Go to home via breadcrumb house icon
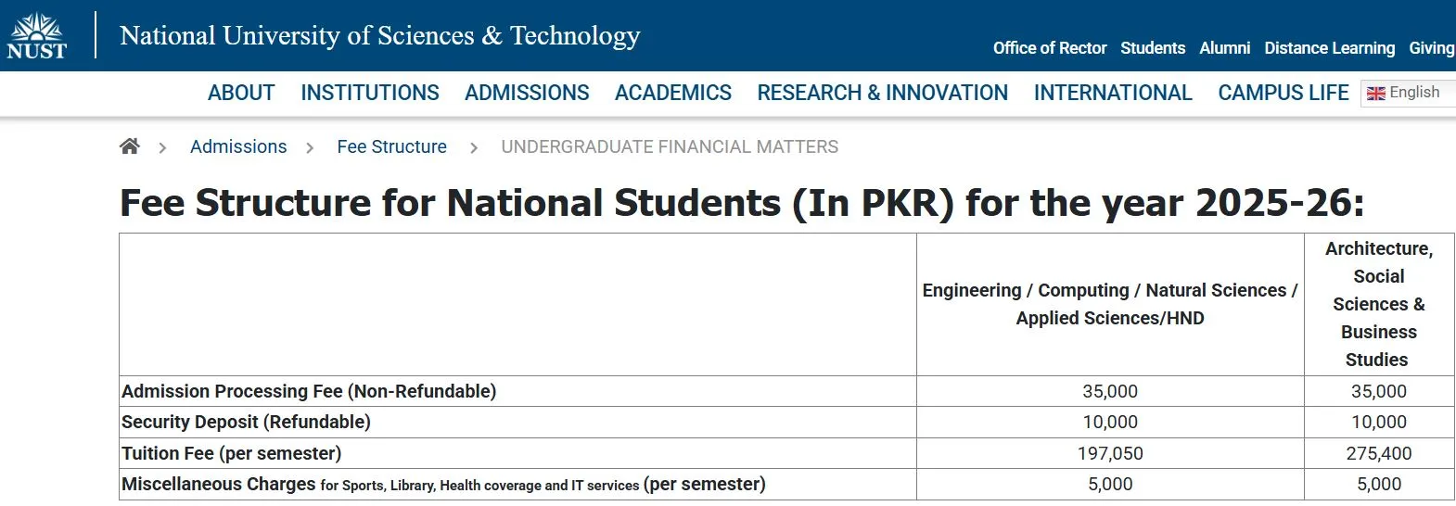Image resolution: width=1456 pixels, height=506 pixels. [x=130, y=146]
